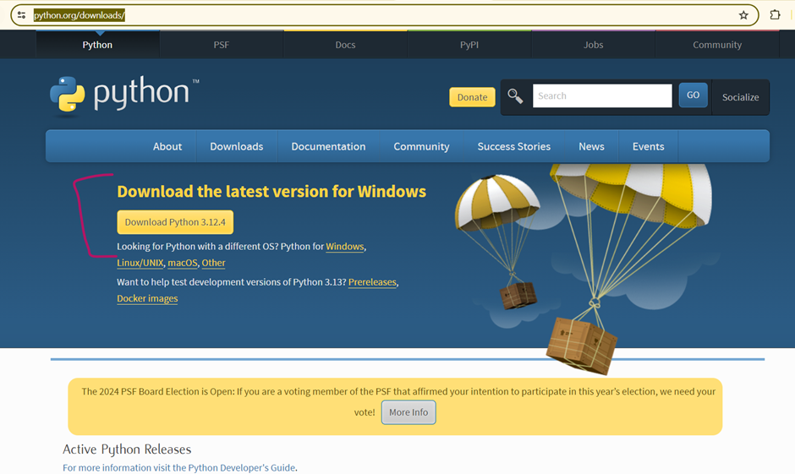Follow the Other platforms link
Viewport: 795px width, 474px height.
[x=213, y=263]
